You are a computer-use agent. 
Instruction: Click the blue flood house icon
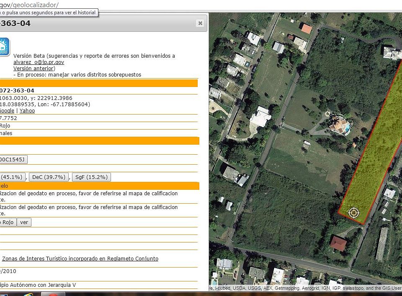pos(4,47)
